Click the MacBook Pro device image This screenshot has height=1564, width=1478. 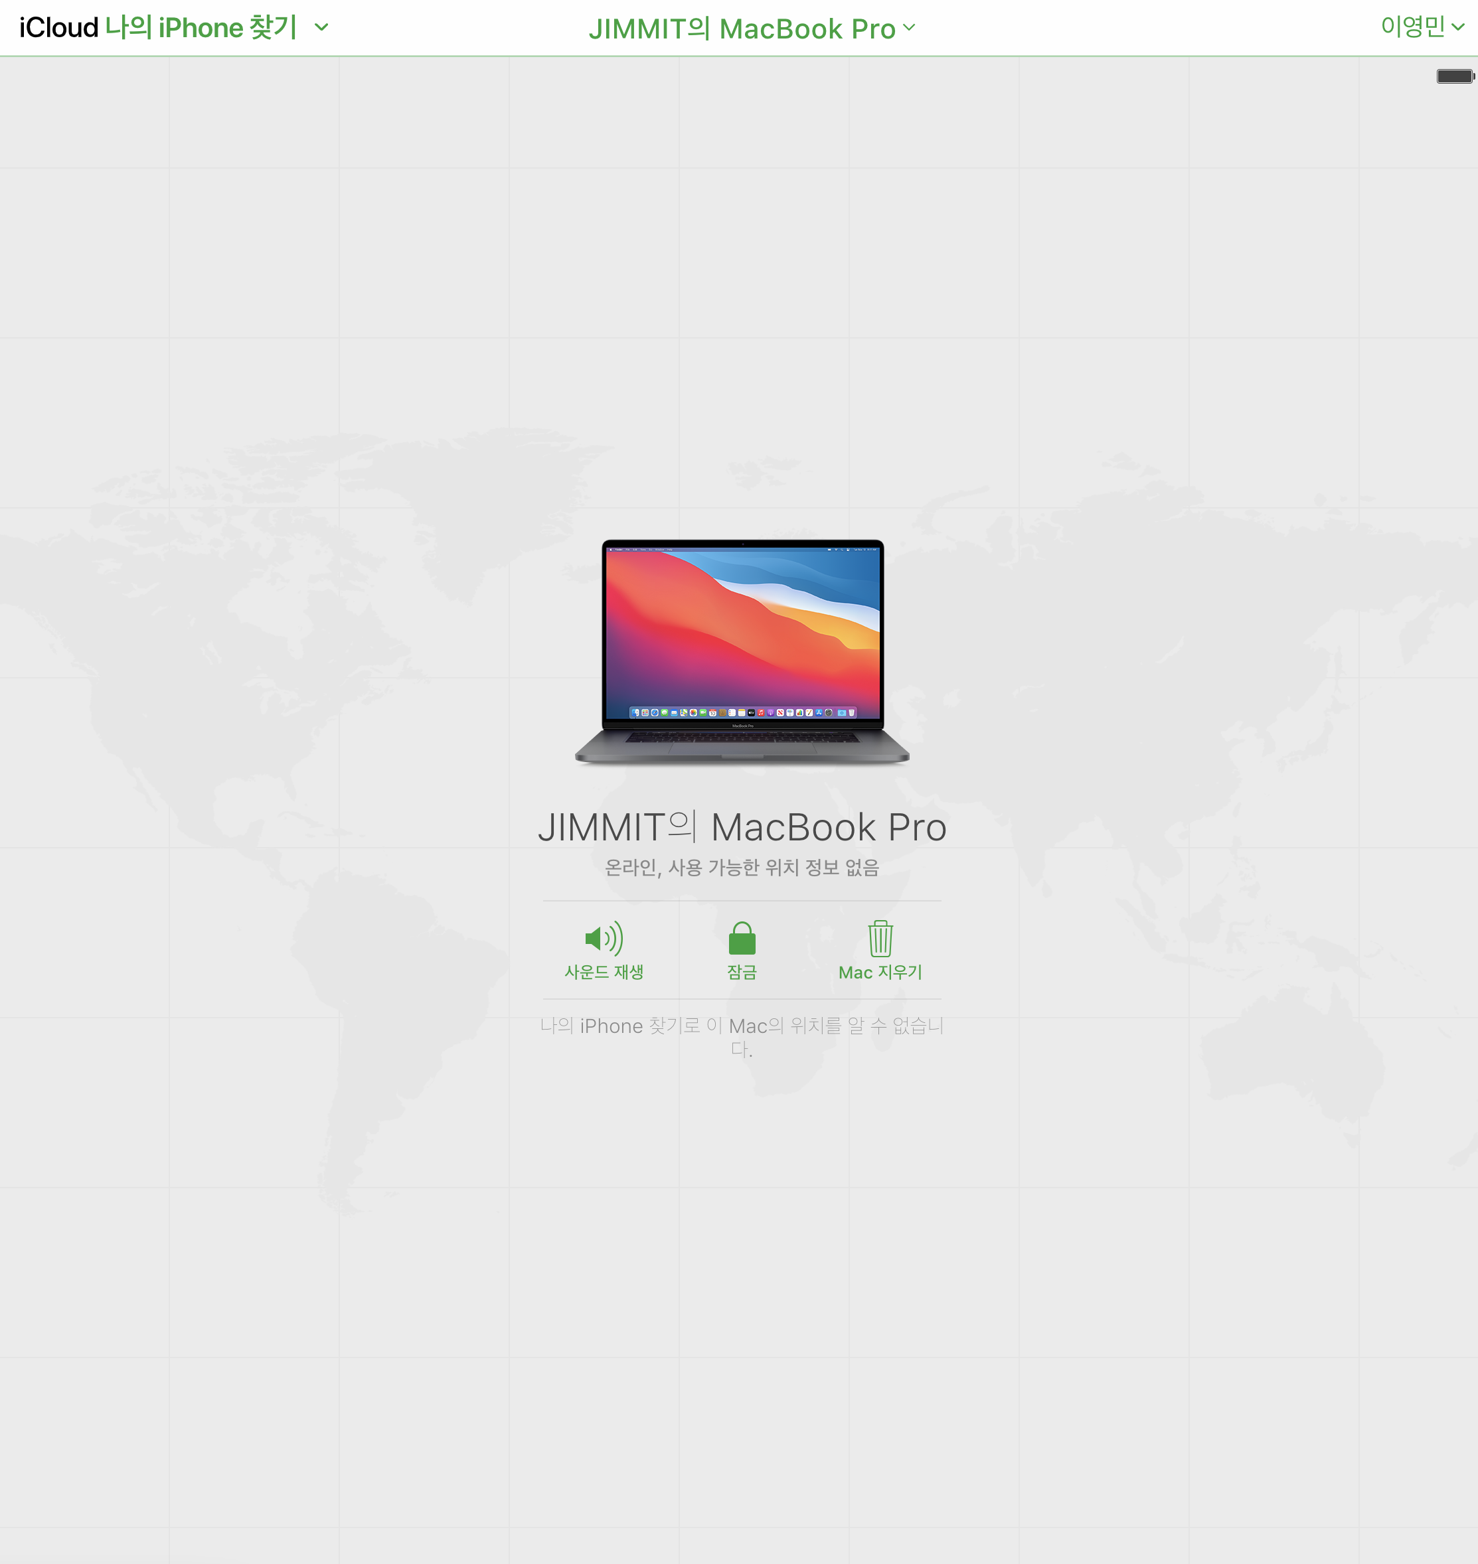coord(742,651)
